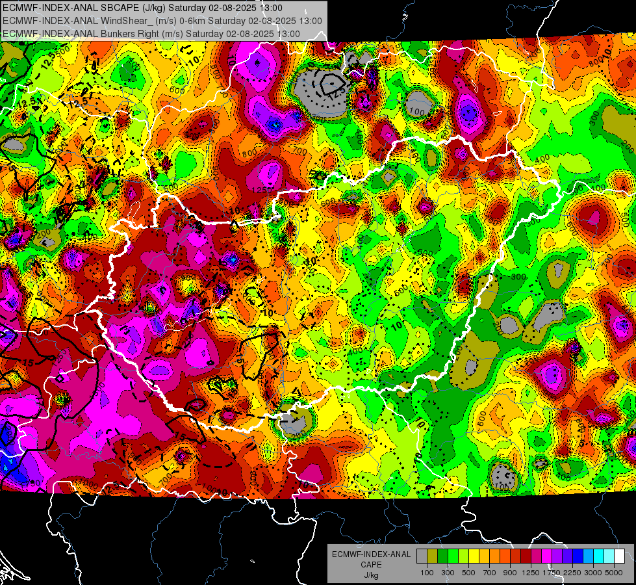Click the 5000 value under the color scale
The image size is (636, 585).
pos(614,573)
